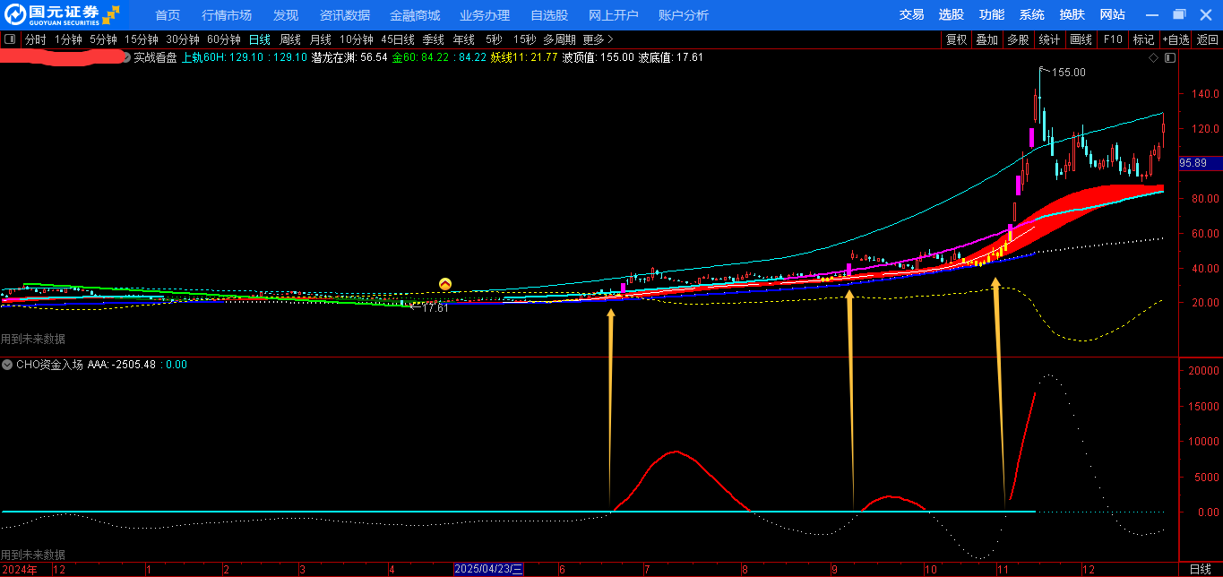Click the 画线 drawing tool button
Viewport: 1223px width, 577px height.
pos(1081,39)
